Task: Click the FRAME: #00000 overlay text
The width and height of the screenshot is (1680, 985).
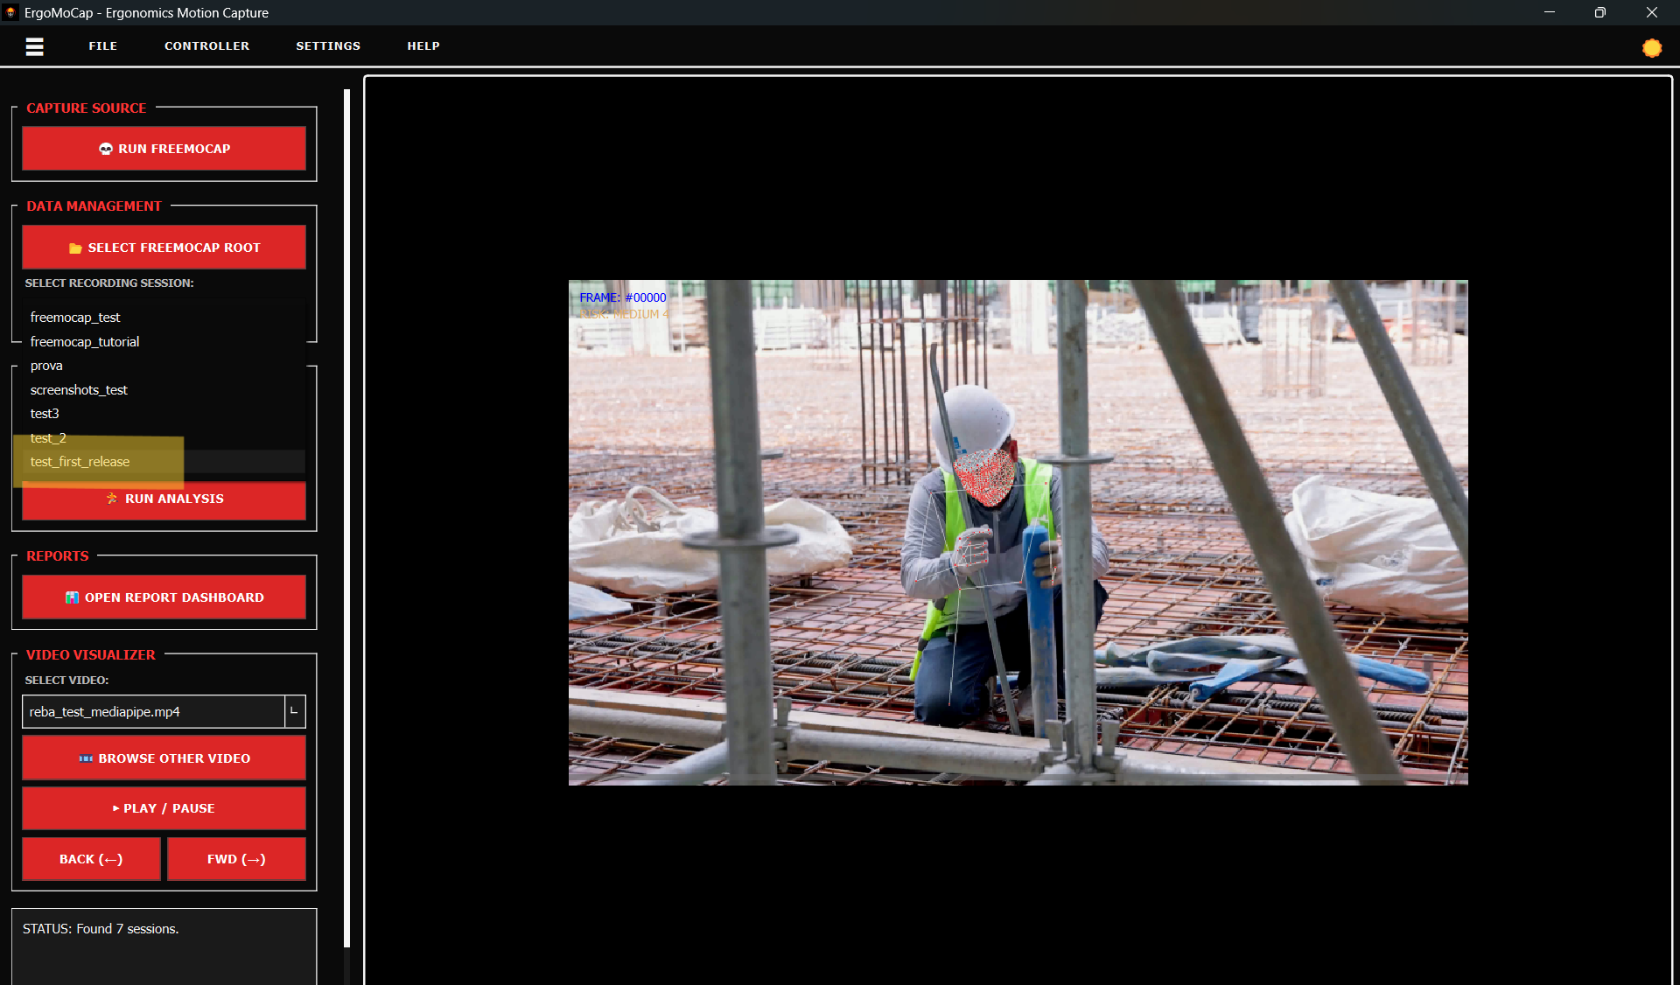Action: (x=623, y=298)
